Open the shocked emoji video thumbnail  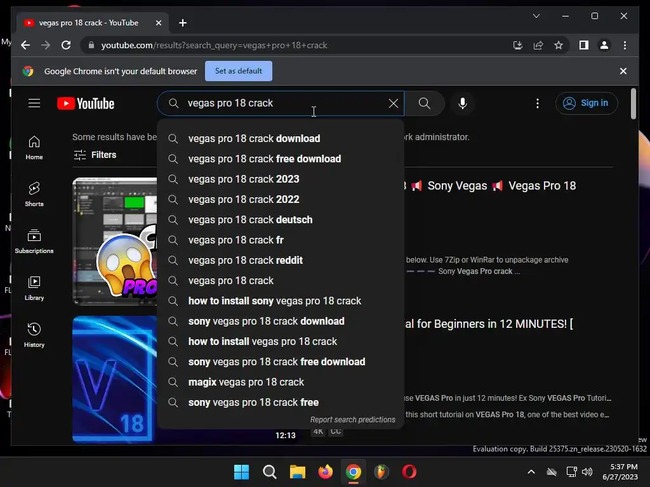[115, 241]
